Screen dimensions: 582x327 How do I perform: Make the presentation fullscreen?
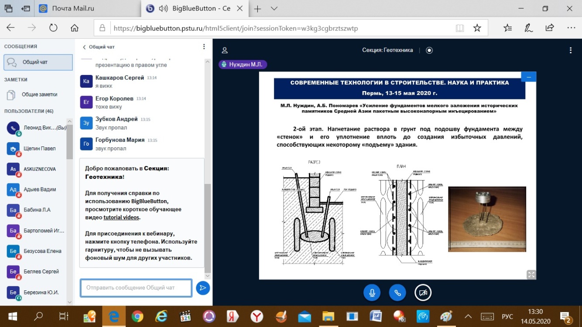531,274
